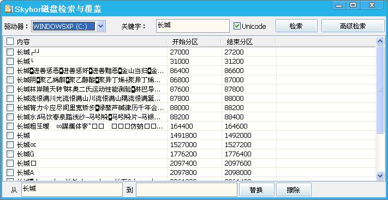Click the scrollbar up arrow
388x200 pixels.
[380, 41]
